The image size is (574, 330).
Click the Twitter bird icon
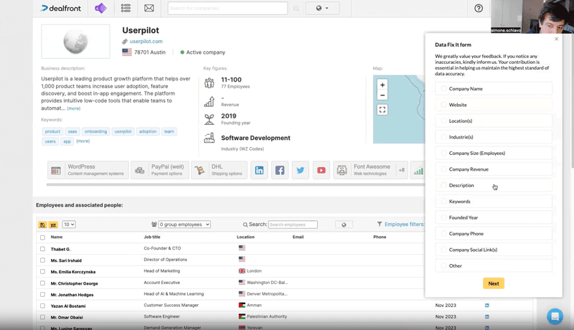300,170
